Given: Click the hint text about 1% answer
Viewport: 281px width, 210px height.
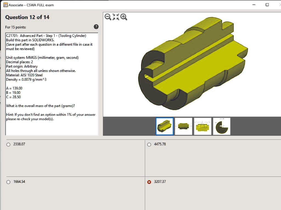Looking at the screenshot, I should pos(51,117).
